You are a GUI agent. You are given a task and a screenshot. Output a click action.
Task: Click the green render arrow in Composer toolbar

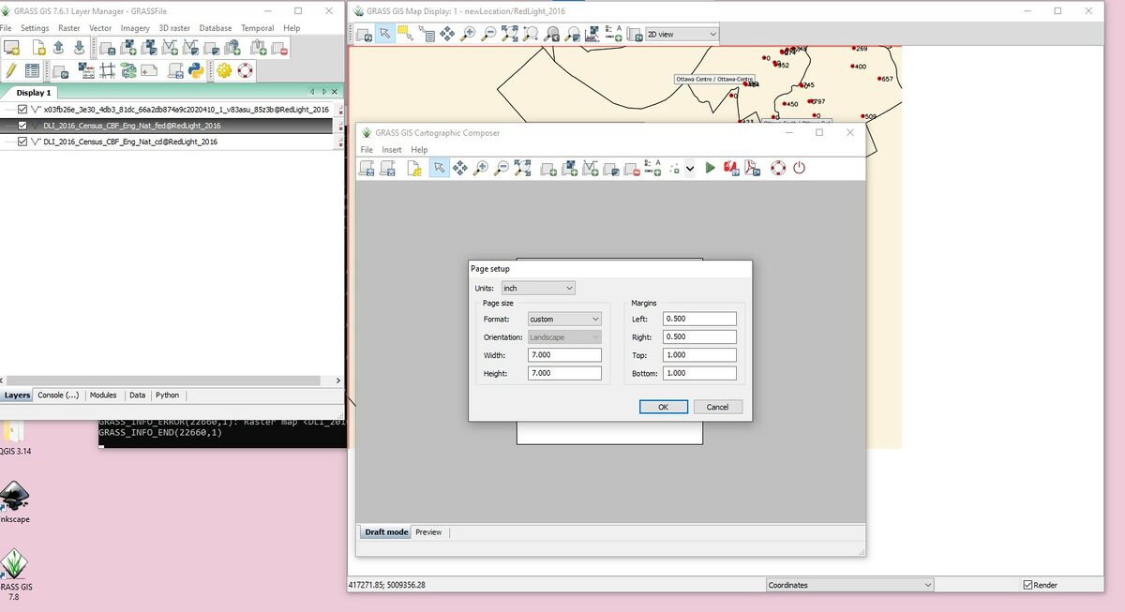point(710,168)
